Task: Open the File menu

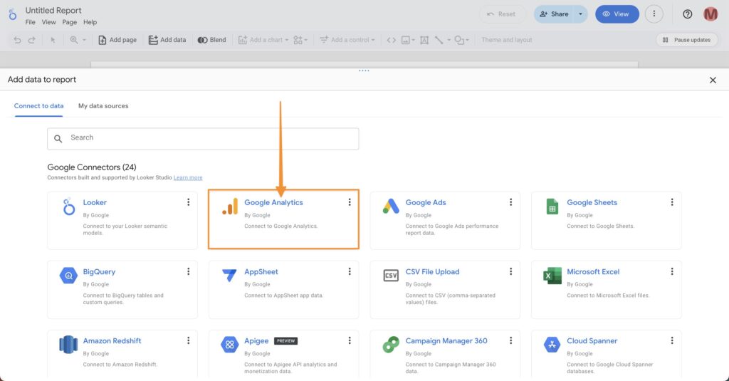Action: click(x=30, y=22)
